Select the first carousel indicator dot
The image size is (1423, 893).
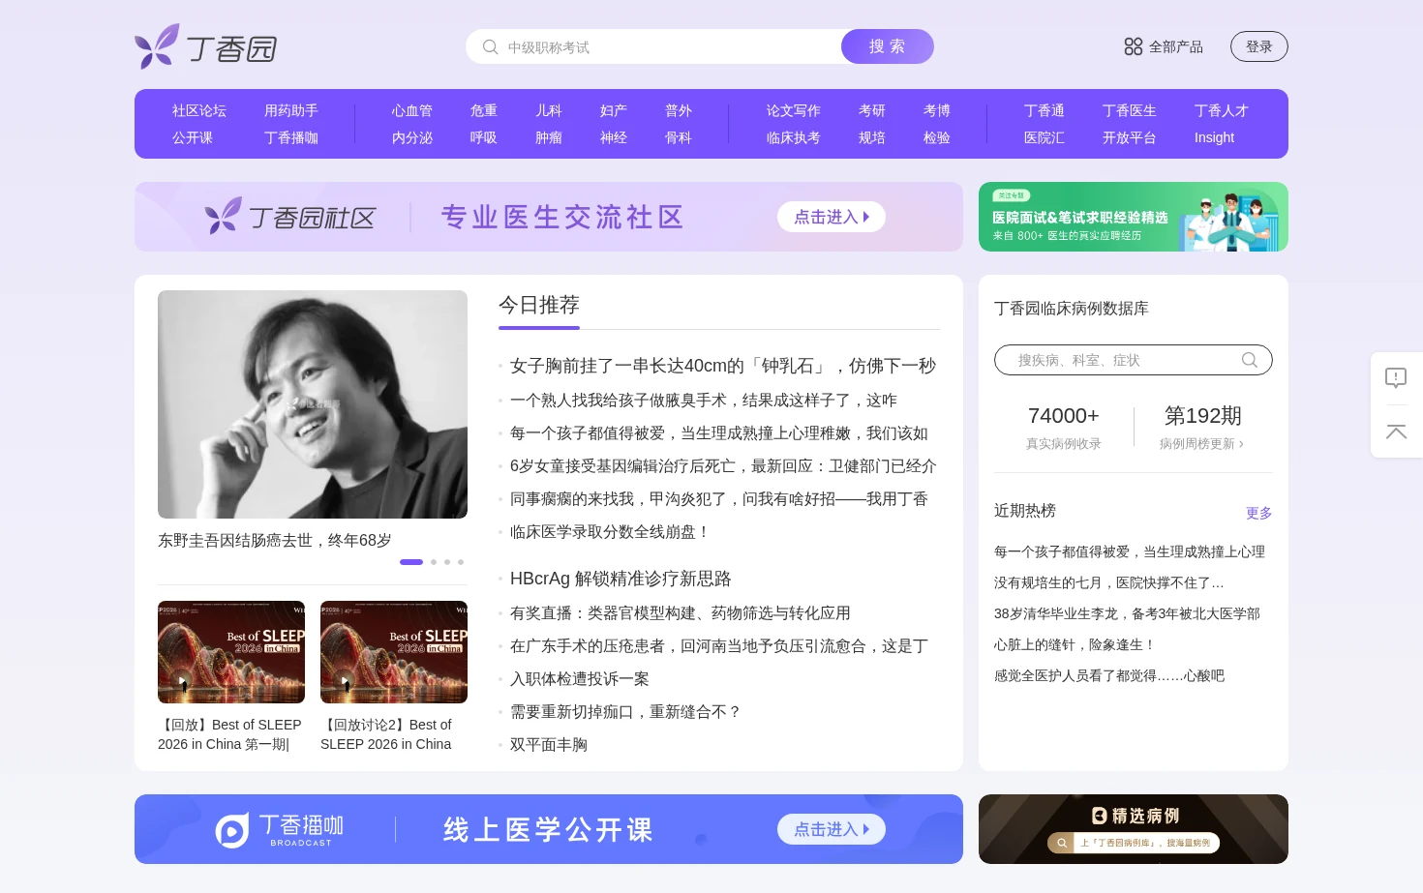(411, 562)
